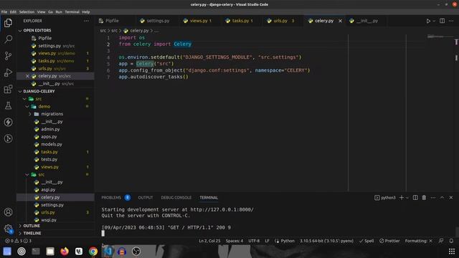
Task: Open the Testing flask view
Action: pos(8,105)
